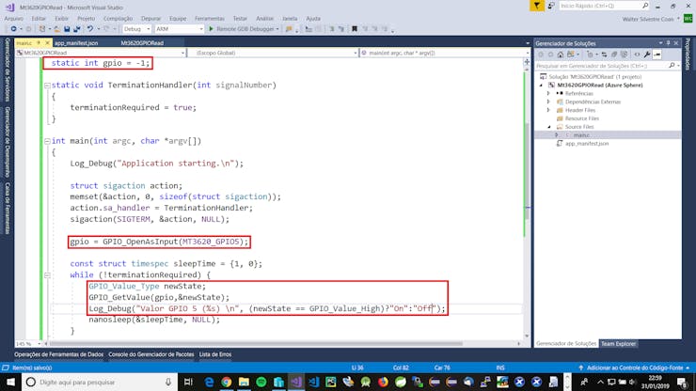Open the Debug configuration dropdown
The image size is (696, 391).
[x=136, y=29]
